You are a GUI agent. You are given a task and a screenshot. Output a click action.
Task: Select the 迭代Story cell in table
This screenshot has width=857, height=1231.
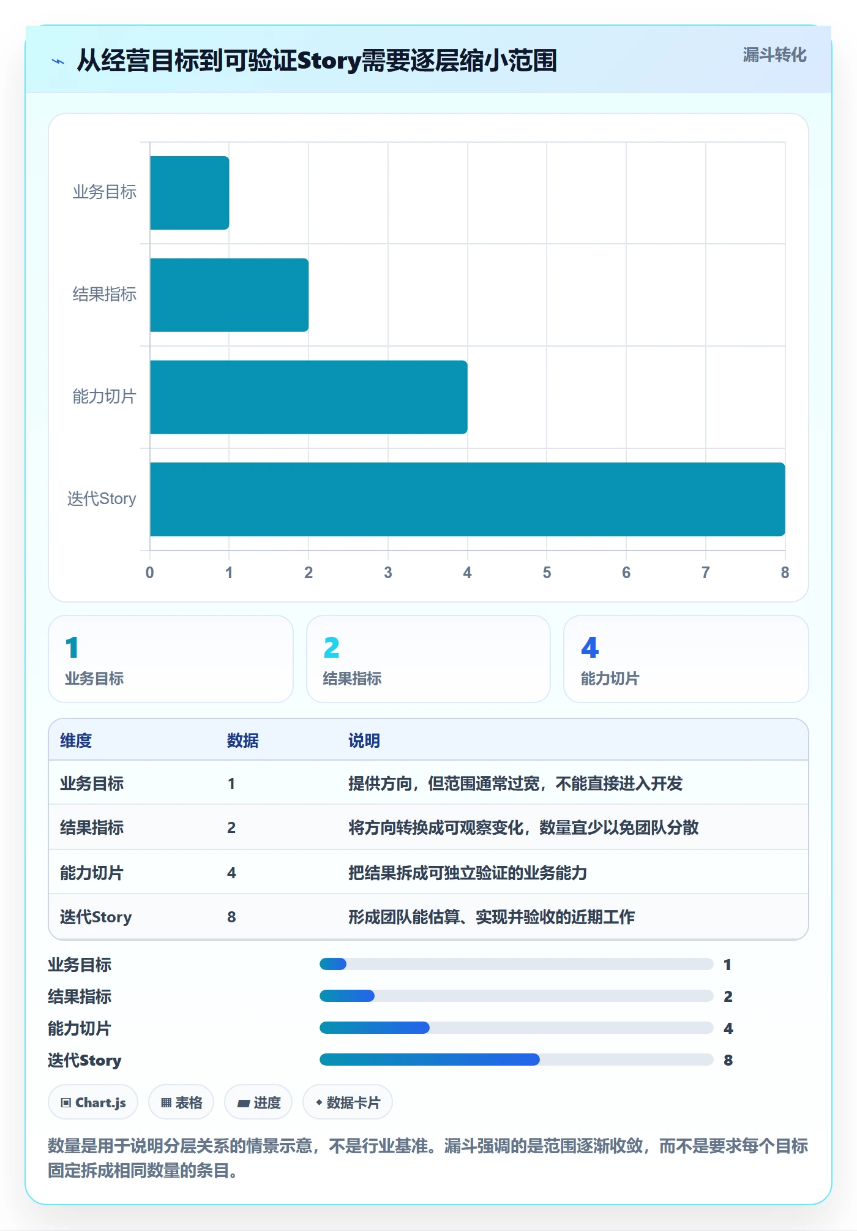point(96,917)
